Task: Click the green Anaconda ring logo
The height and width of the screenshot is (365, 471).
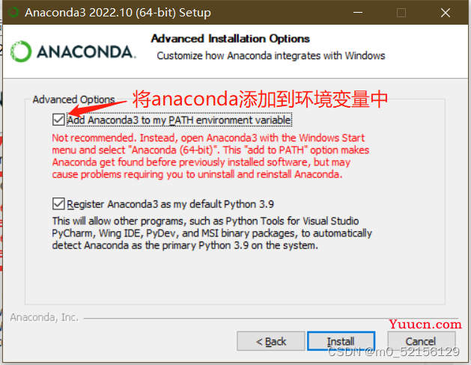Action: tap(21, 52)
